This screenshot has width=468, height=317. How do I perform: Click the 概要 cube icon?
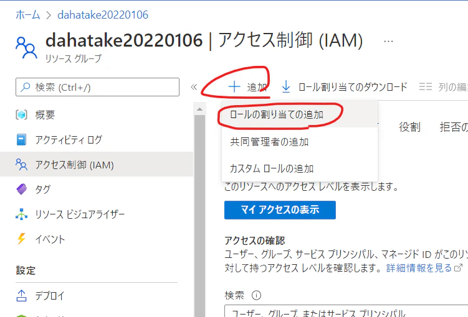point(21,114)
